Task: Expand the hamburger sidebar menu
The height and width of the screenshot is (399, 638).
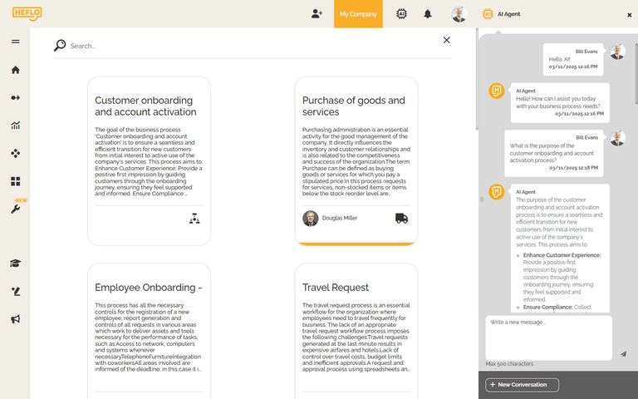Action: (x=15, y=42)
